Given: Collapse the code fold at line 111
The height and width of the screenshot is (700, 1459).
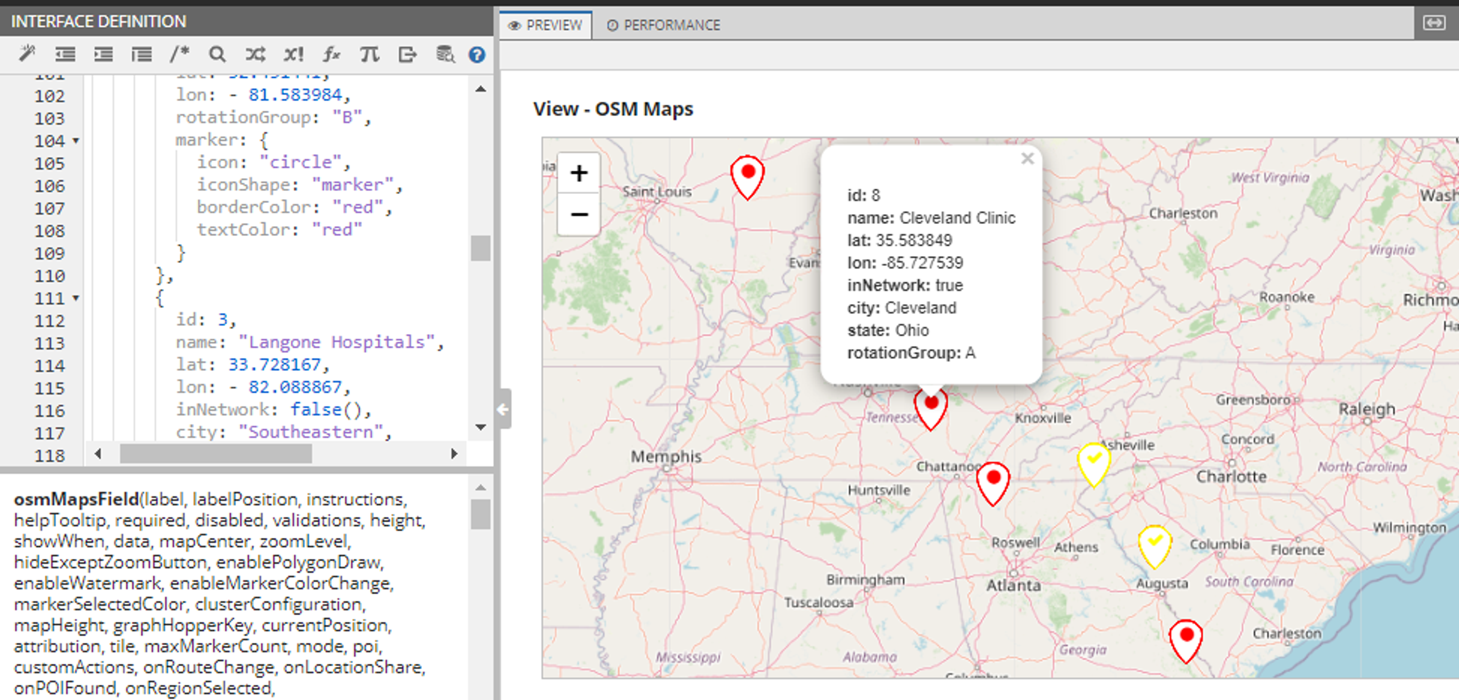Looking at the screenshot, I should point(76,298).
